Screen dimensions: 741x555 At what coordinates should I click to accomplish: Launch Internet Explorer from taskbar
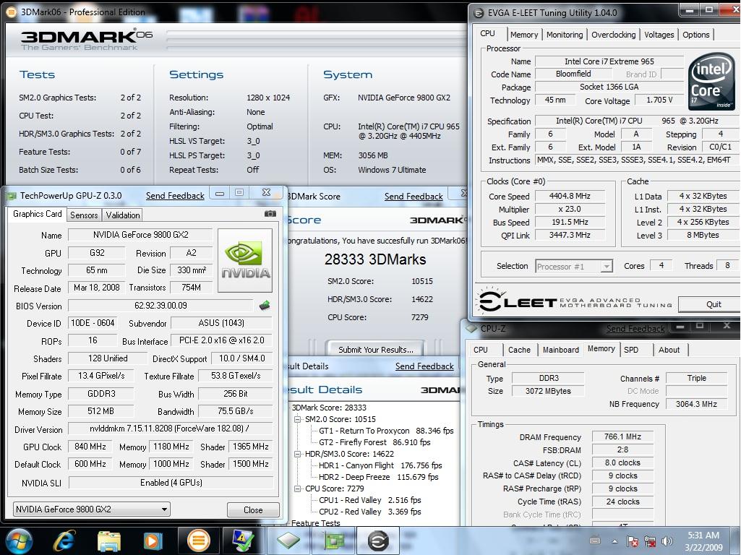65,541
